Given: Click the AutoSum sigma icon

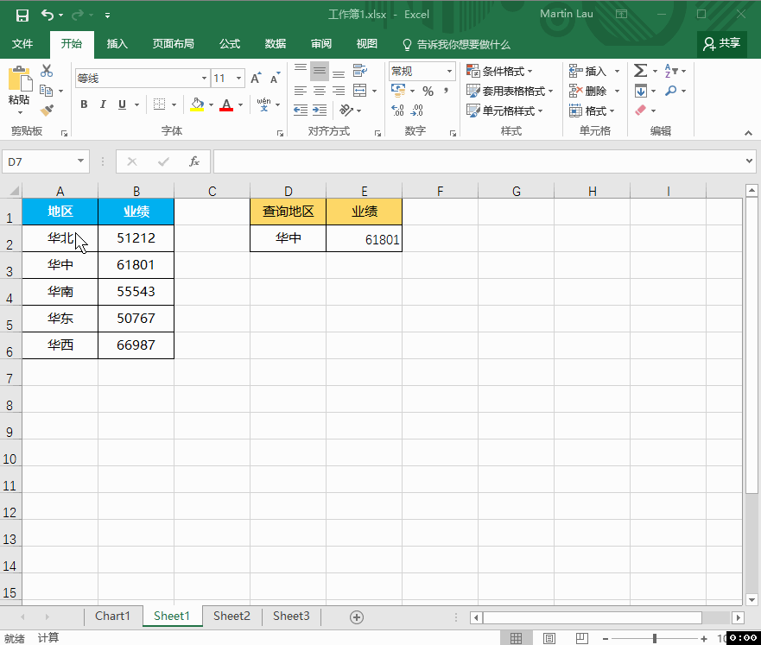Looking at the screenshot, I should pos(640,71).
